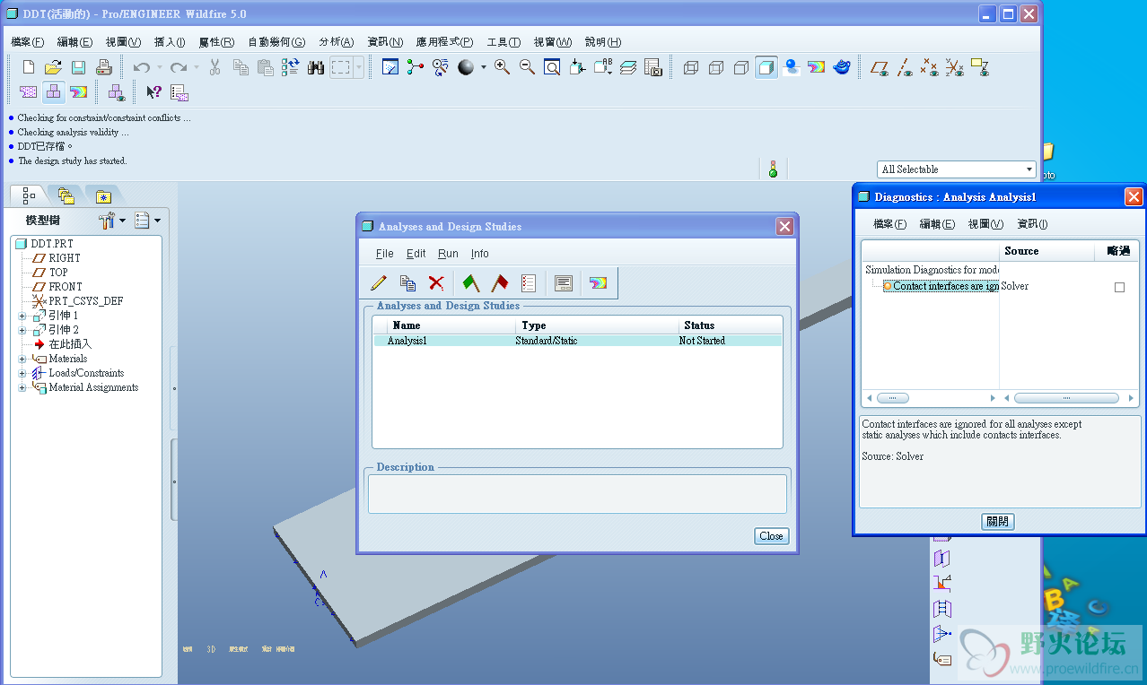
Task: Select the Analysis1 row
Action: (x=578, y=341)
